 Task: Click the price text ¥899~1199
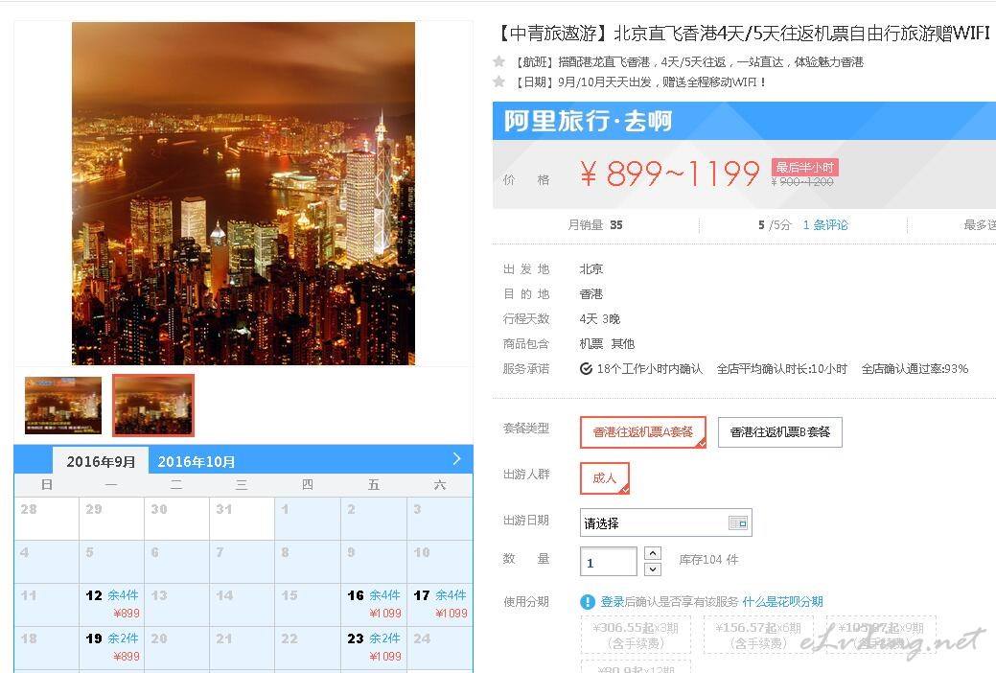pyautogui.click(x=669, y=173)
